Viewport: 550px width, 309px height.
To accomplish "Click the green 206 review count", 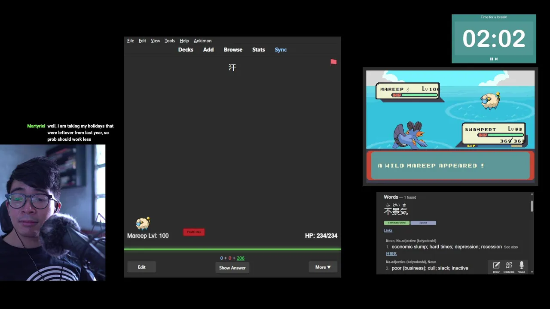I will click(241, 258).
